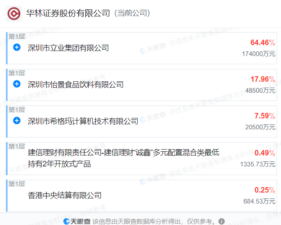The image size is (281, 225).
Task: Click the 天眼查 logo at the bottom
Action: pyautogui.click(x=77, y=221)
